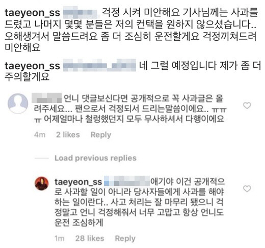Click the 1m timestamp
Screen dimensions: 265x248
[60, 238]
